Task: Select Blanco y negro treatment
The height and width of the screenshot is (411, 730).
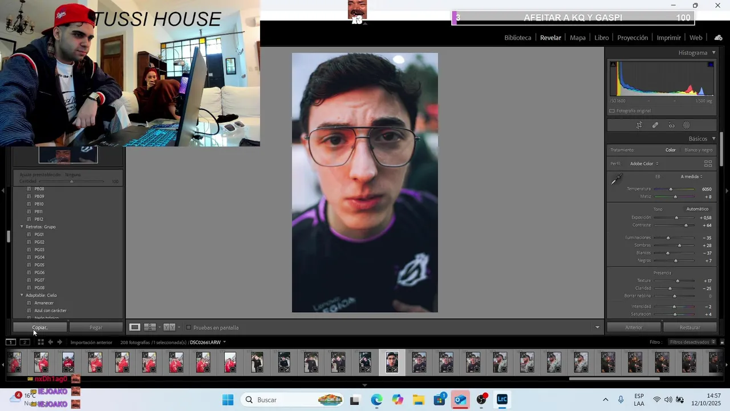Action: 699,150
